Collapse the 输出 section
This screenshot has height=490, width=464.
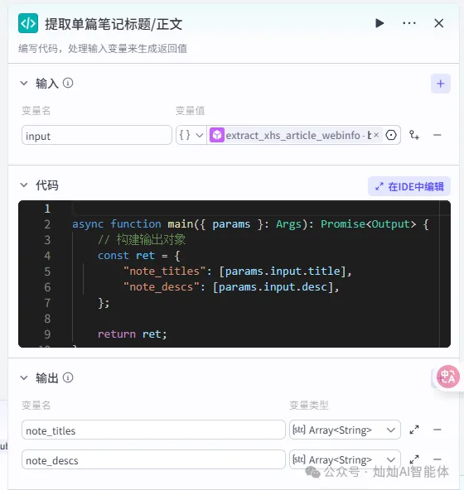tap(24, 377)
